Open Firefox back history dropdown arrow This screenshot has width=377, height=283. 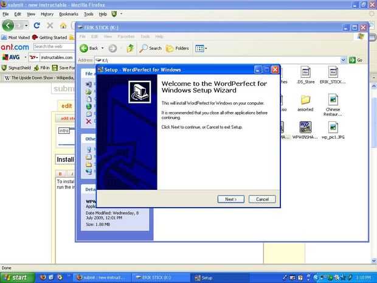tap(26, 26)
